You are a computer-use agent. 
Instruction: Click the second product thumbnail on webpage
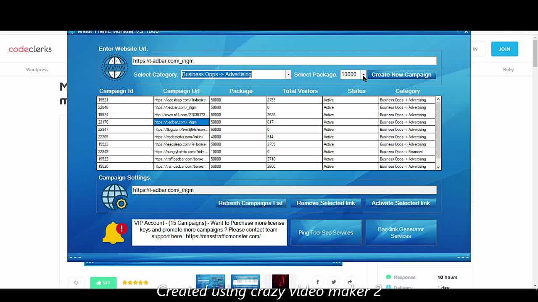tap(245, 281)
